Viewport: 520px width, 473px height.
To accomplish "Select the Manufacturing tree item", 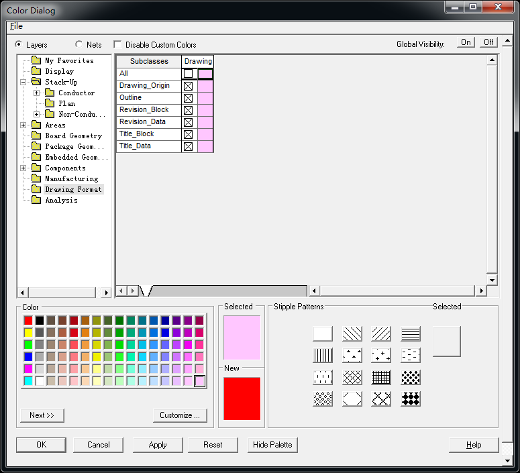I will coord(71,178).
